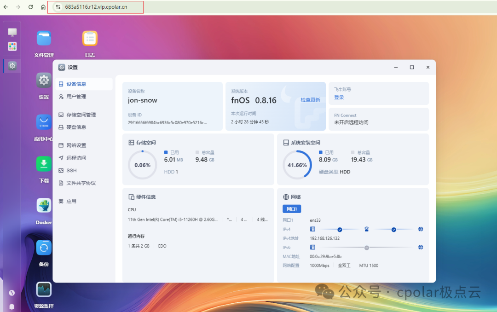This screenshot has height=312, width=497.
Task: Select the 网口1 tab button
Action: coord(292,209)
